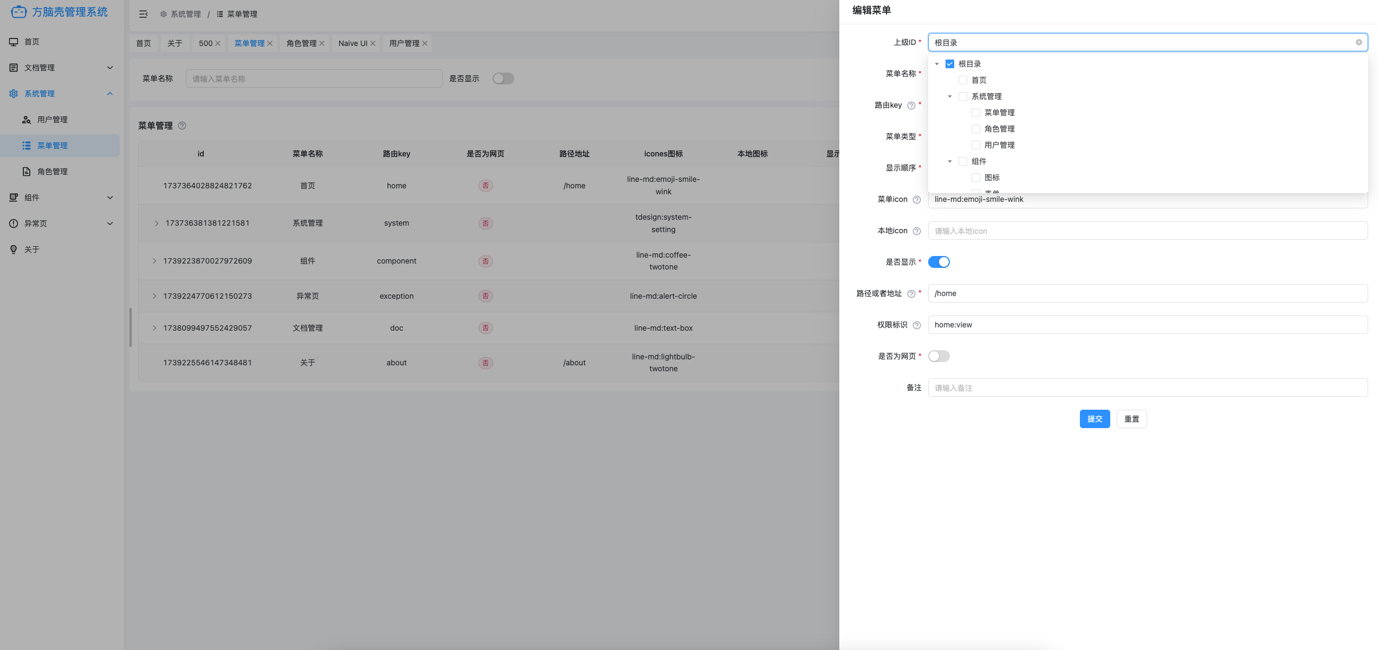Screen dimensions: 1379x650
Task: Click the 重置 reset button
Action: click(x=1131, y=419)
